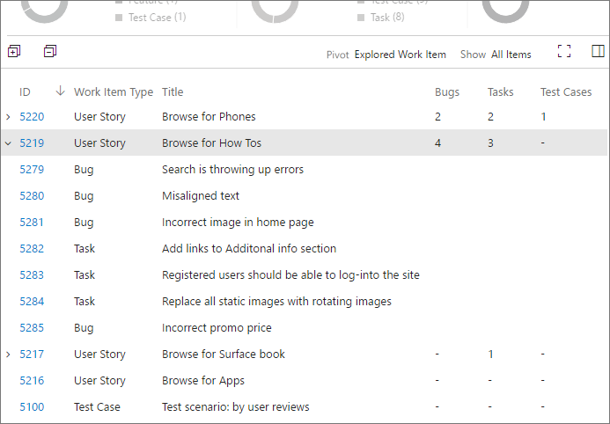Open work item ID 5279 link
The width and height of the screenshot is (610, 424).
click(x=32, y=170)
